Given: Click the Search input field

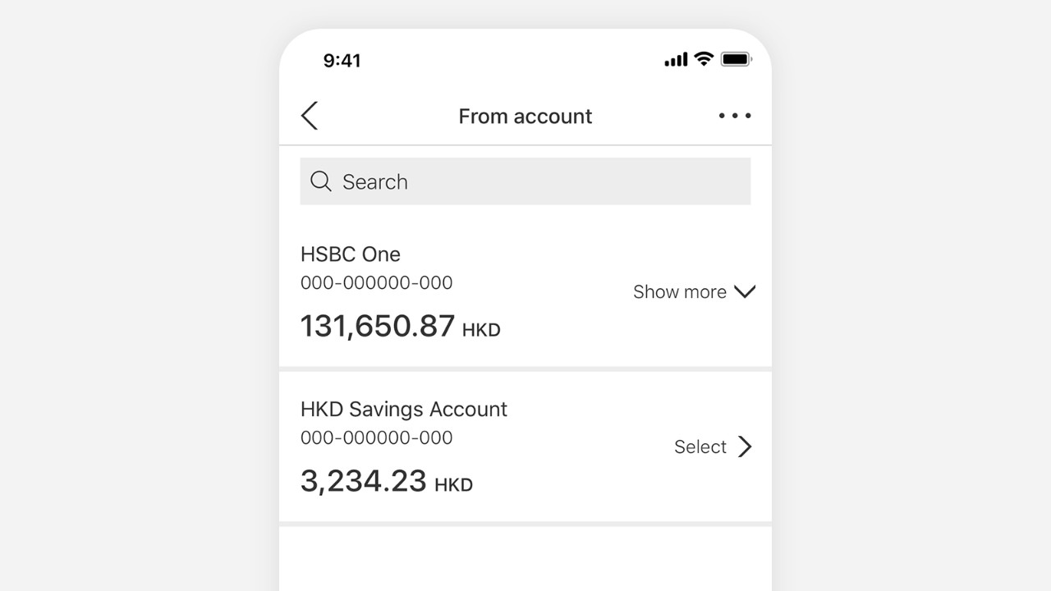Looking at the screenshot, I should tap(525, 181).
